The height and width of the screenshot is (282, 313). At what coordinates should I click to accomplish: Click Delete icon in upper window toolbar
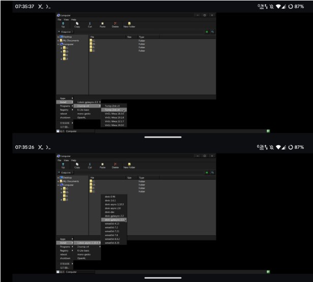115,23
